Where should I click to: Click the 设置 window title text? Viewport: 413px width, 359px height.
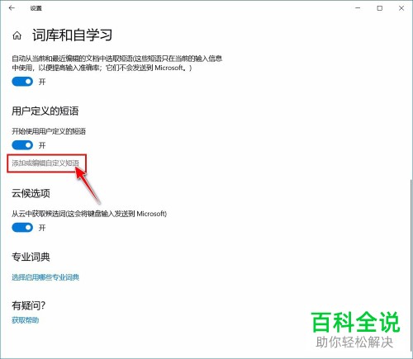(36, 8)
